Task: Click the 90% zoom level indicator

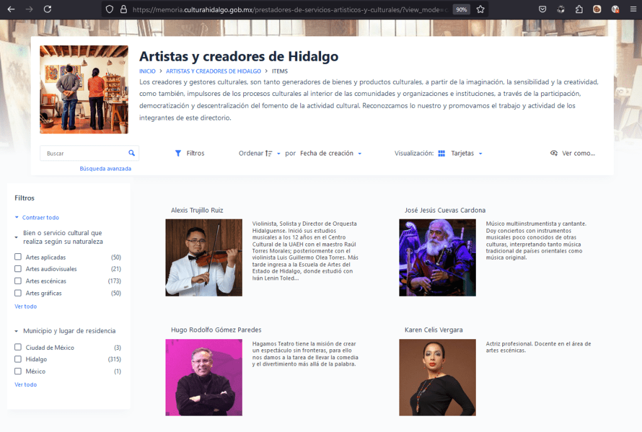Action: (461, 9)
